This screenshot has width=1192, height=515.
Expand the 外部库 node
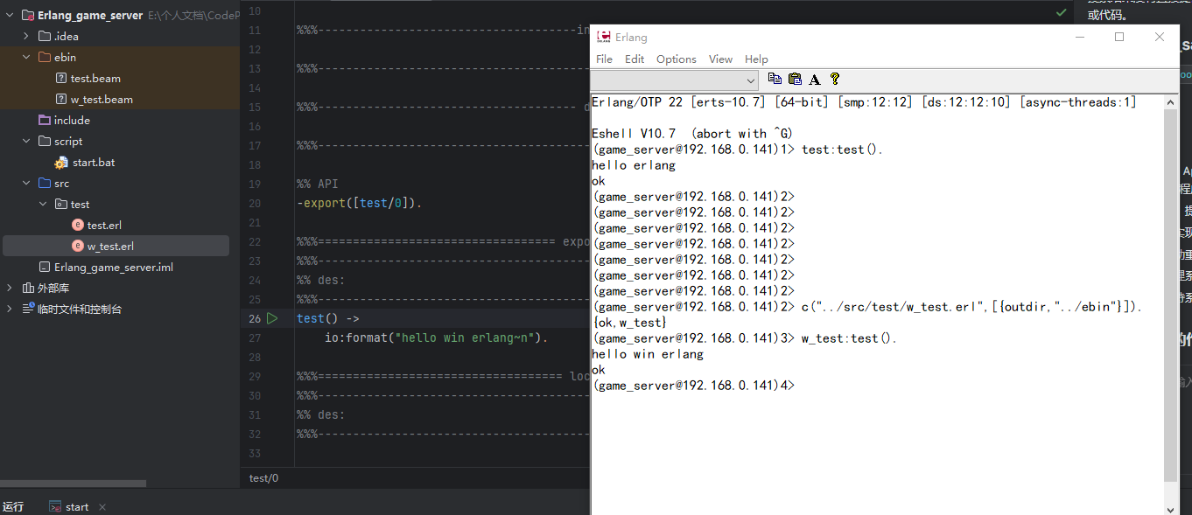pyautogui.click(x=10, y=289)
